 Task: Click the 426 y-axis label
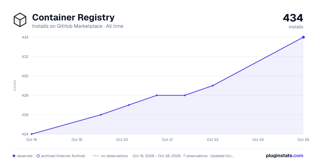(x=25, y=115)
